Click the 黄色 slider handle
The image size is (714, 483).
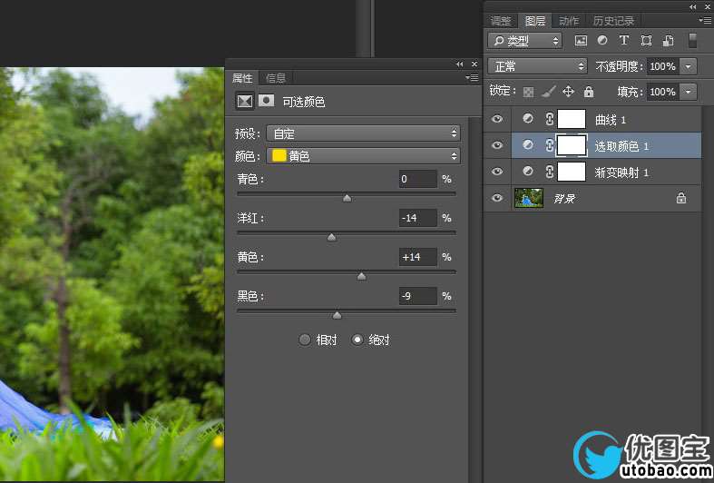click(x=362, y=276)
